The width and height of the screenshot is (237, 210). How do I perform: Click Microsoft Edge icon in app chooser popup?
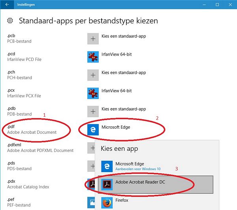tap(107, 166)
